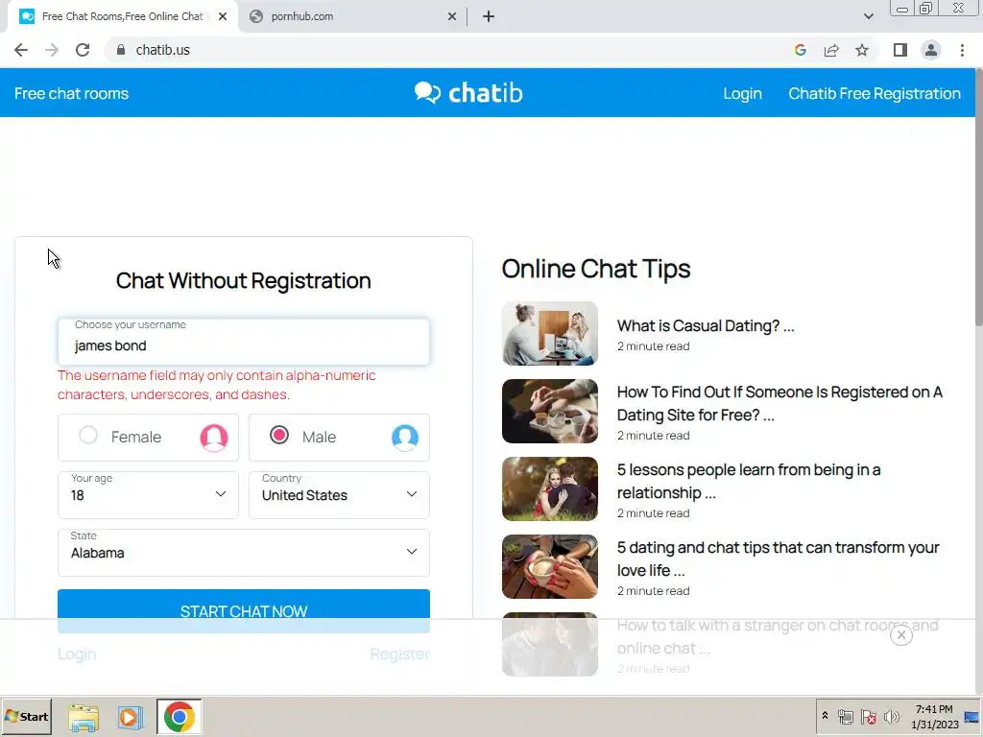Click the network tray icon
The image size is (983, 737).
click(x=845, y=717)
